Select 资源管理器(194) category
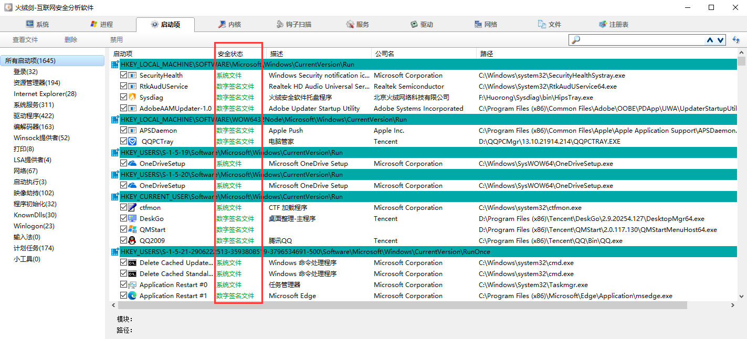747x339 pixels. [37, 83]
